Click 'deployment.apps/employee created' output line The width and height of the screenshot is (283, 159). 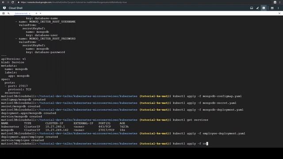(30, 137)
